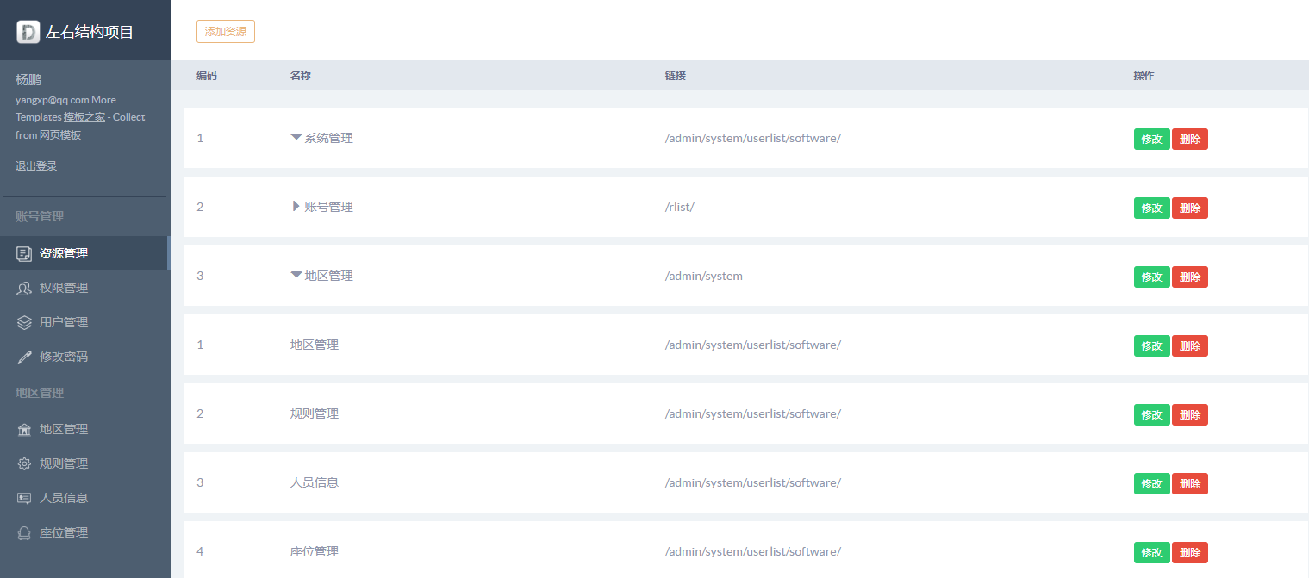
Task: Click the 座位管理 bell icon
Action: pyautogui.click(x=24, y=532)
